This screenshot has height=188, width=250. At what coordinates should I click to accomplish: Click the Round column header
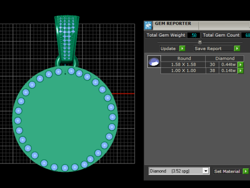pos(183,58)
